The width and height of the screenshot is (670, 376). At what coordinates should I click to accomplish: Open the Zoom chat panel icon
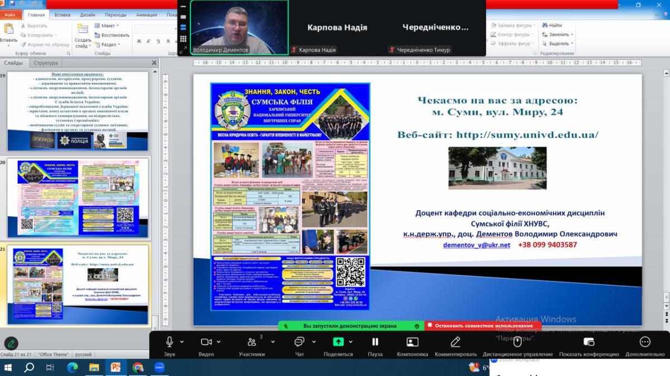coord(299,342)
